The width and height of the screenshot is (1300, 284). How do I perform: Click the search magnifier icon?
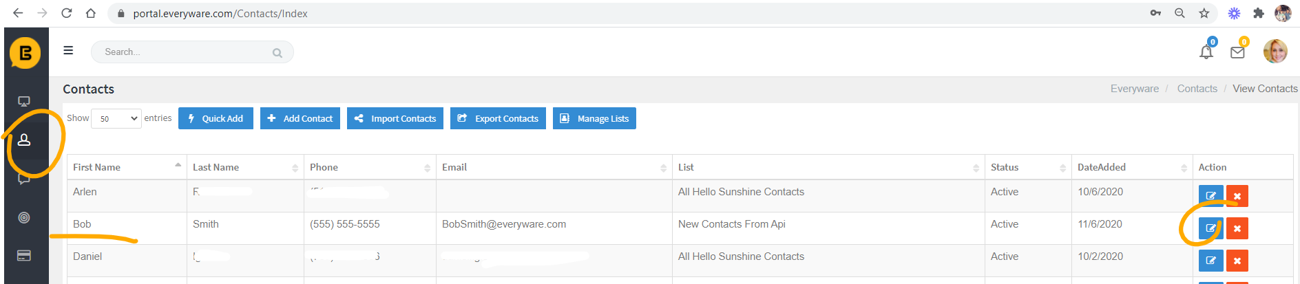pos(277,53)
